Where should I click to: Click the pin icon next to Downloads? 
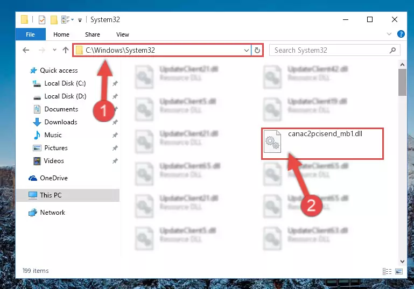(115, 123)
